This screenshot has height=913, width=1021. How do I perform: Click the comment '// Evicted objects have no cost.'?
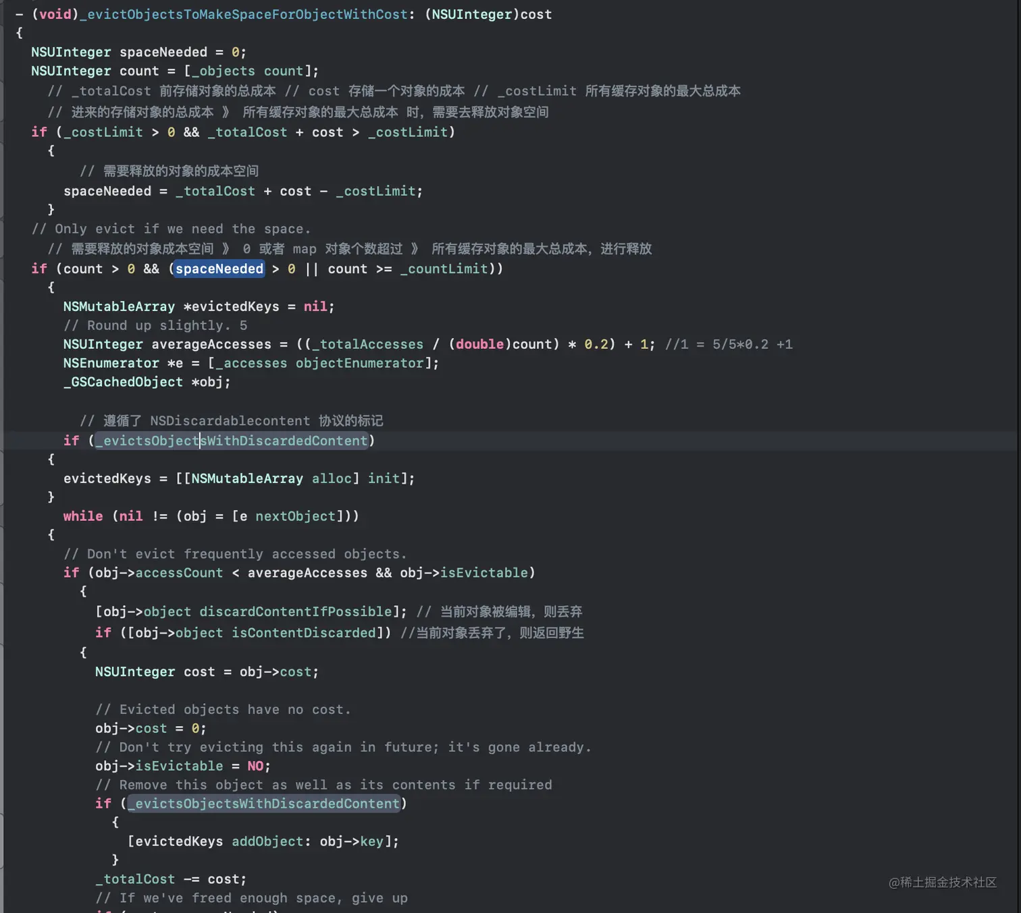pyautogui.click(x=223, y=710)
